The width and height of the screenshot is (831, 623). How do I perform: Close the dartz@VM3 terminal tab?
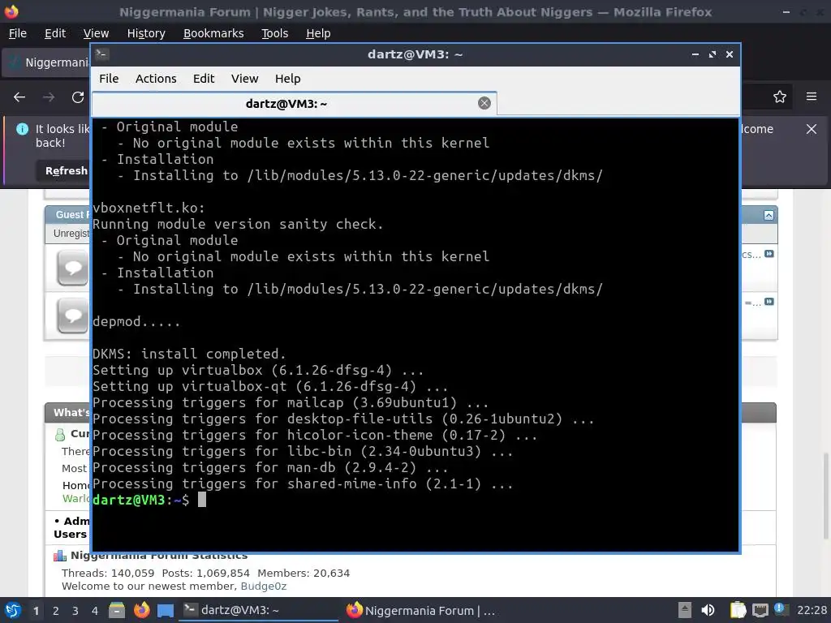[484, 103]
